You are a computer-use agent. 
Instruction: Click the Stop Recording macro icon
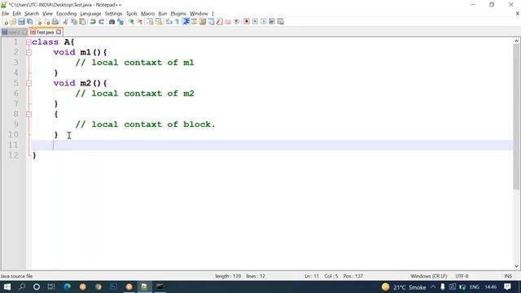pos(255,22)
